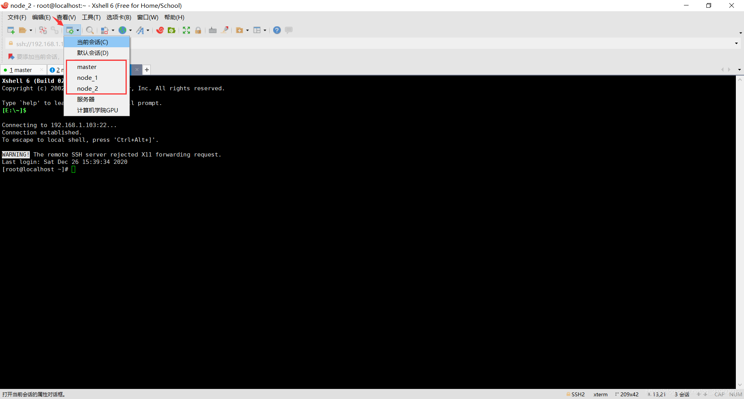Open the 选项卡(B) menu
Image resolution: width=744 pixels, height=399 pixels.
119,17
